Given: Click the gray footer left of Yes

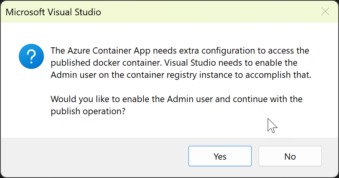Looking at the screenshot, I should pyautogui.click(x=94, y=156).
